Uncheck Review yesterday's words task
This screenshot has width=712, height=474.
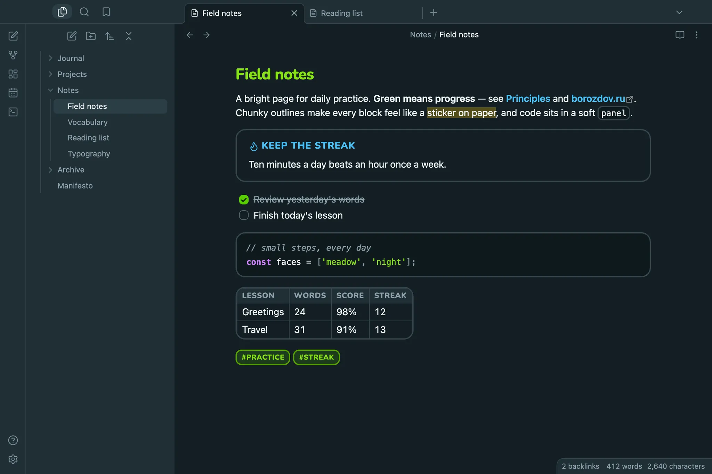point(244,200)
